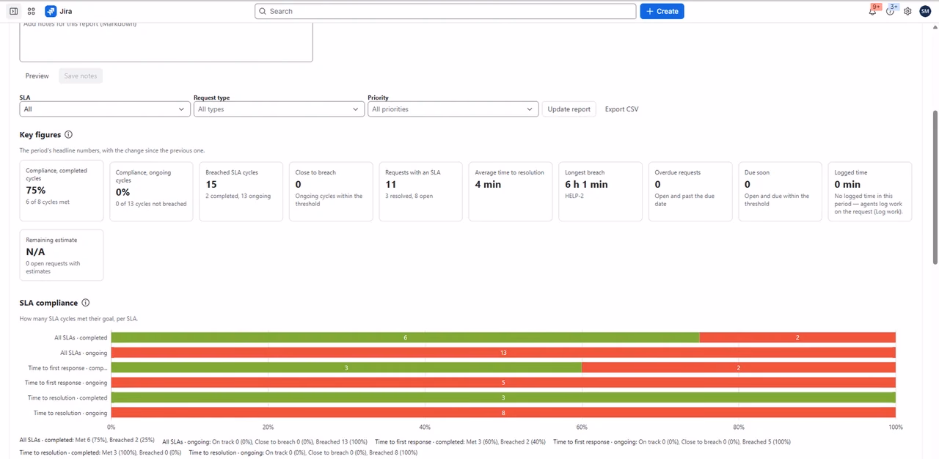This screenshot has width=939, height=459.
Task: Select the Compliance, completed cycles card
Action: [62, 191]
